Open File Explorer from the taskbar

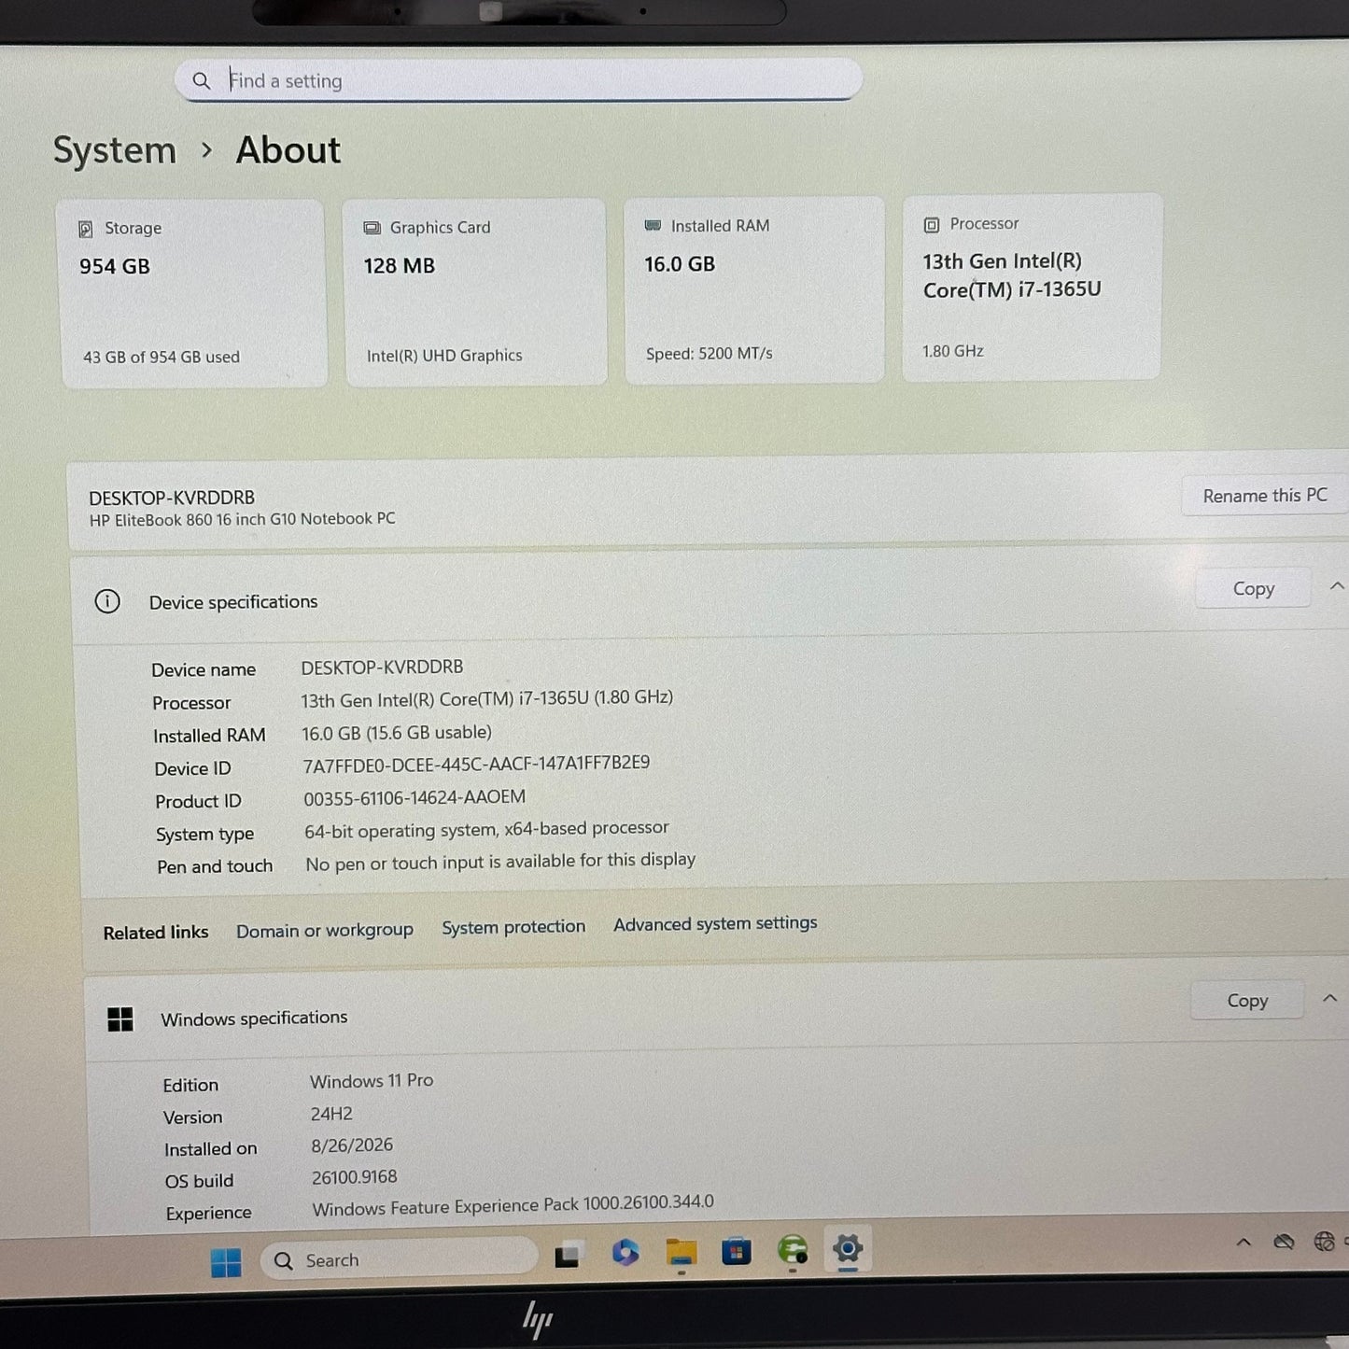682,1253
